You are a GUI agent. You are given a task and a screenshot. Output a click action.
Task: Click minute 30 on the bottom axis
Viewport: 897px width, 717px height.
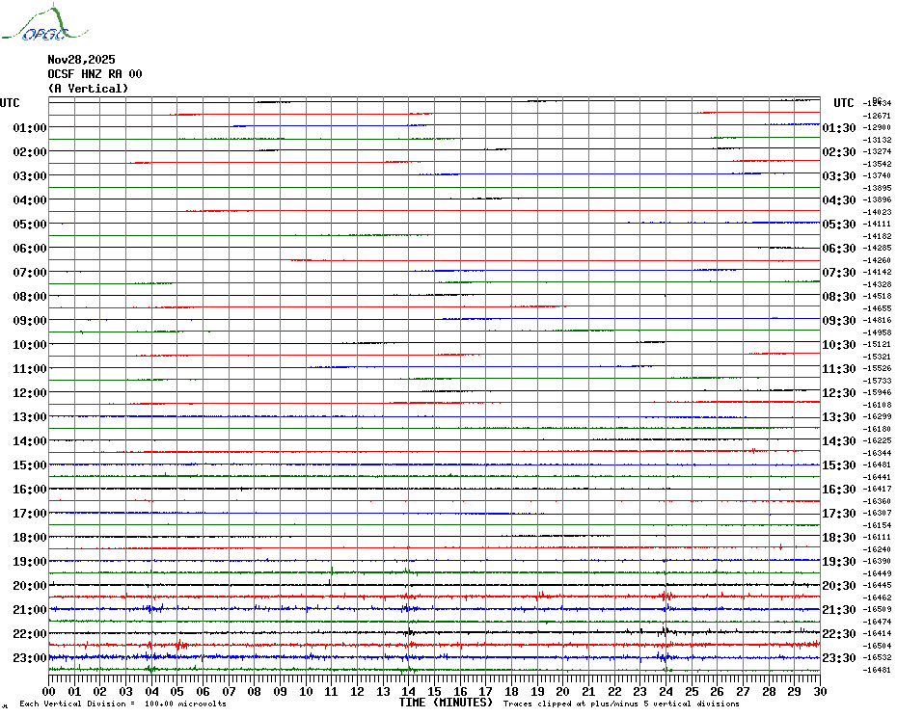tap(819, 691)
